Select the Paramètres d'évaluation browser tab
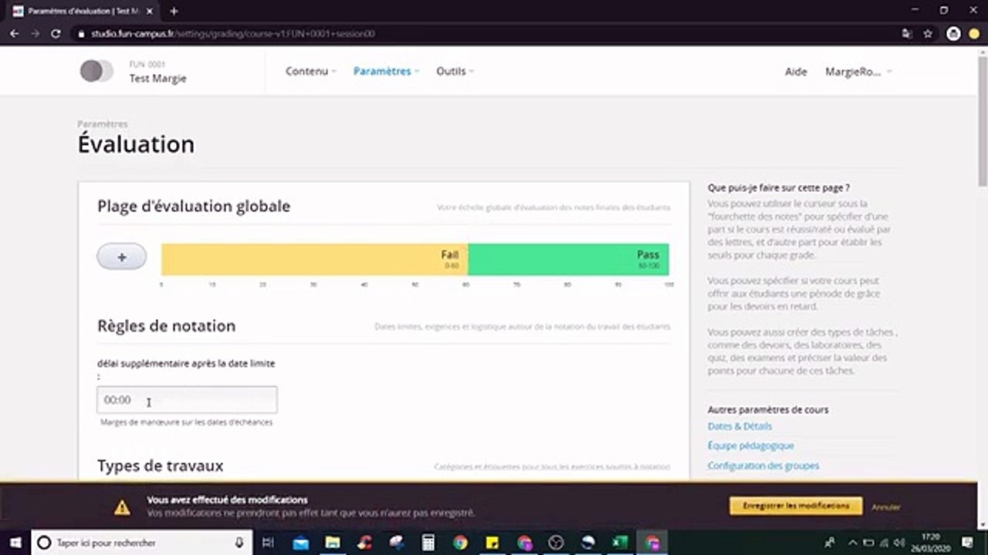Screen dimensions: 988x555 (x=83, y=11)
